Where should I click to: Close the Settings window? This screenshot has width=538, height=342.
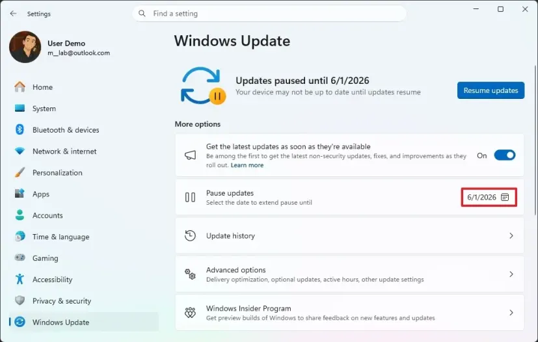525,9
